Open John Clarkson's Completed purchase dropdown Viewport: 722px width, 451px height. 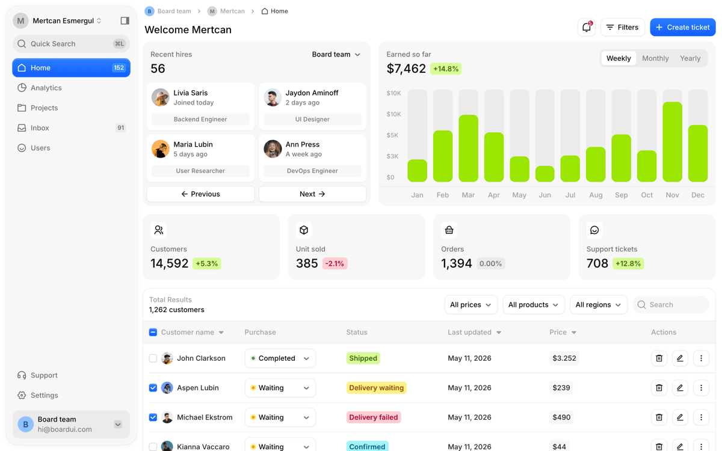click(x=280, y=358)
